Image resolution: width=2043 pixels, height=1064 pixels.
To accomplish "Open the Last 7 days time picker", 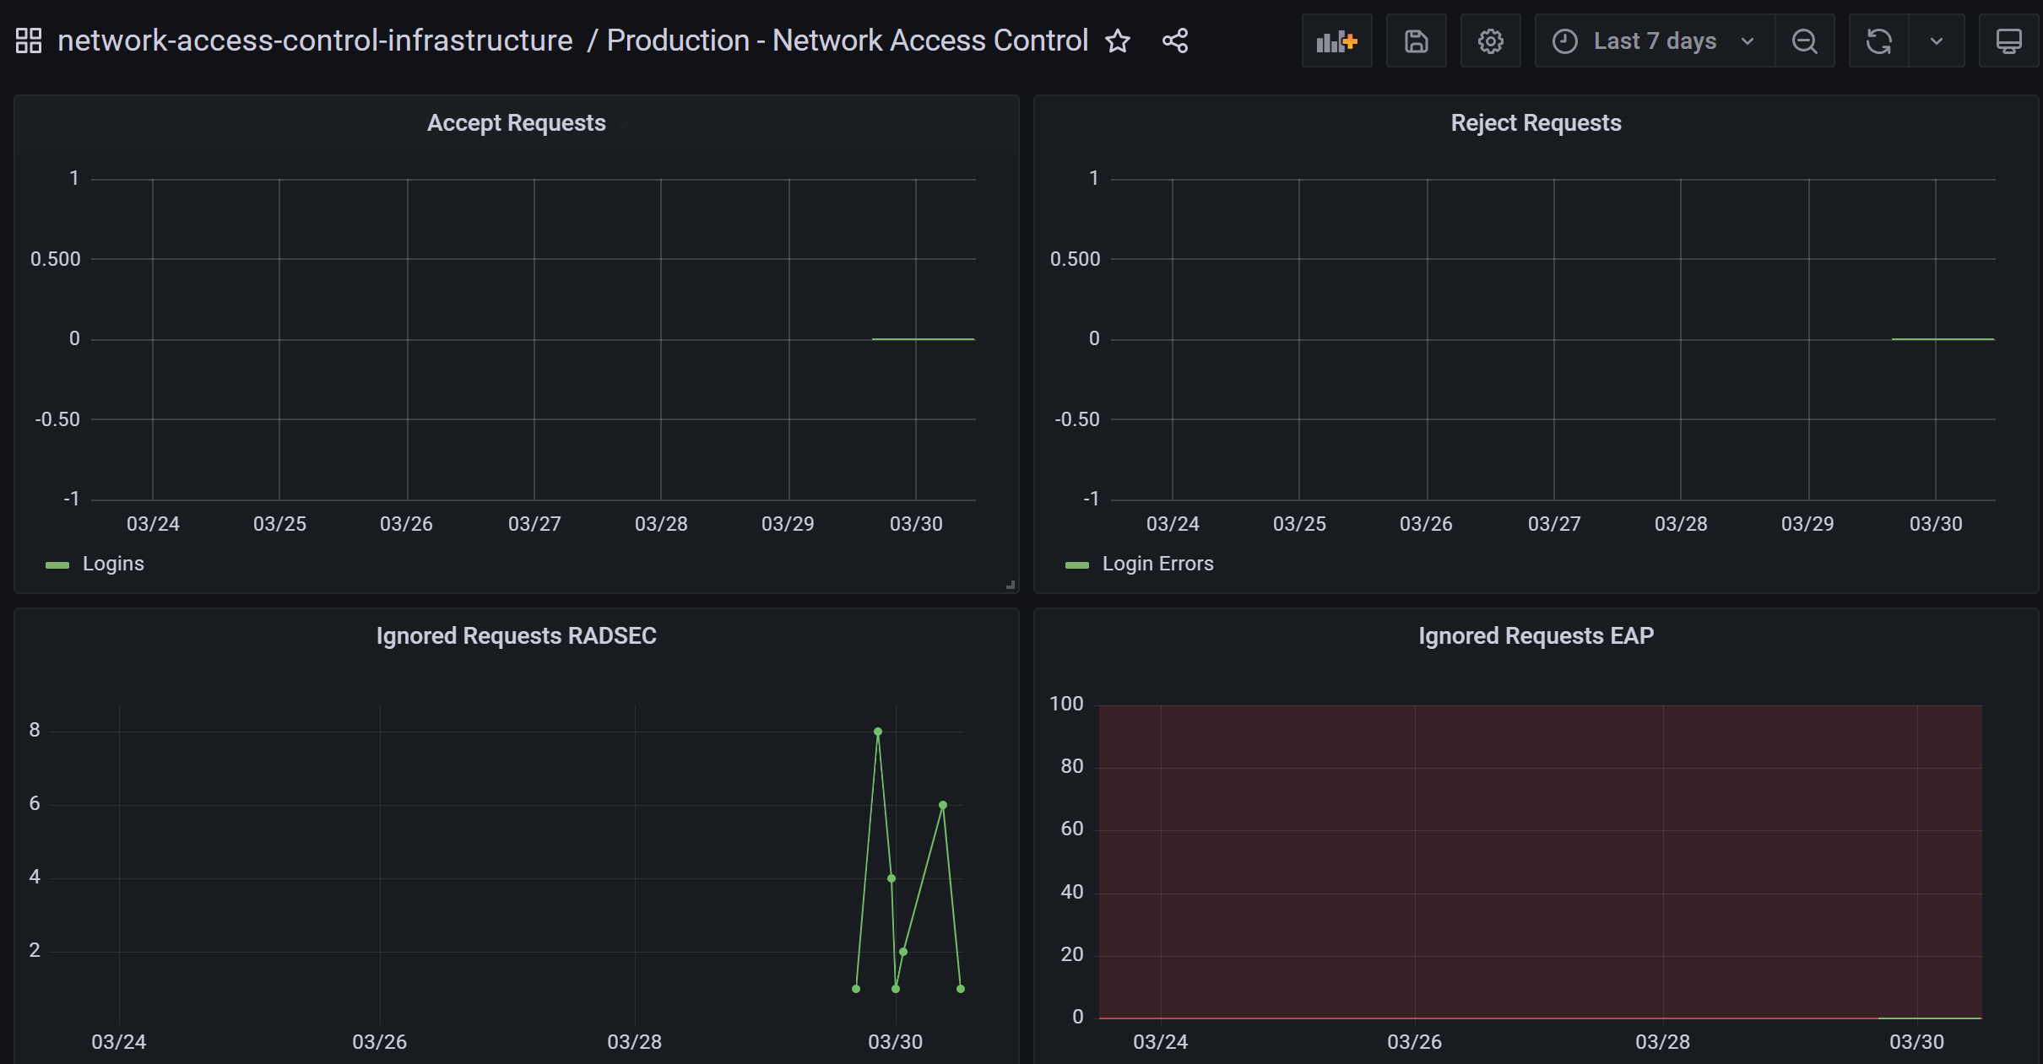I will pos(1655,41).
